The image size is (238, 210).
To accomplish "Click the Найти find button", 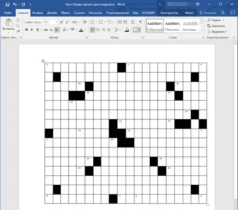I will [216, 20].
